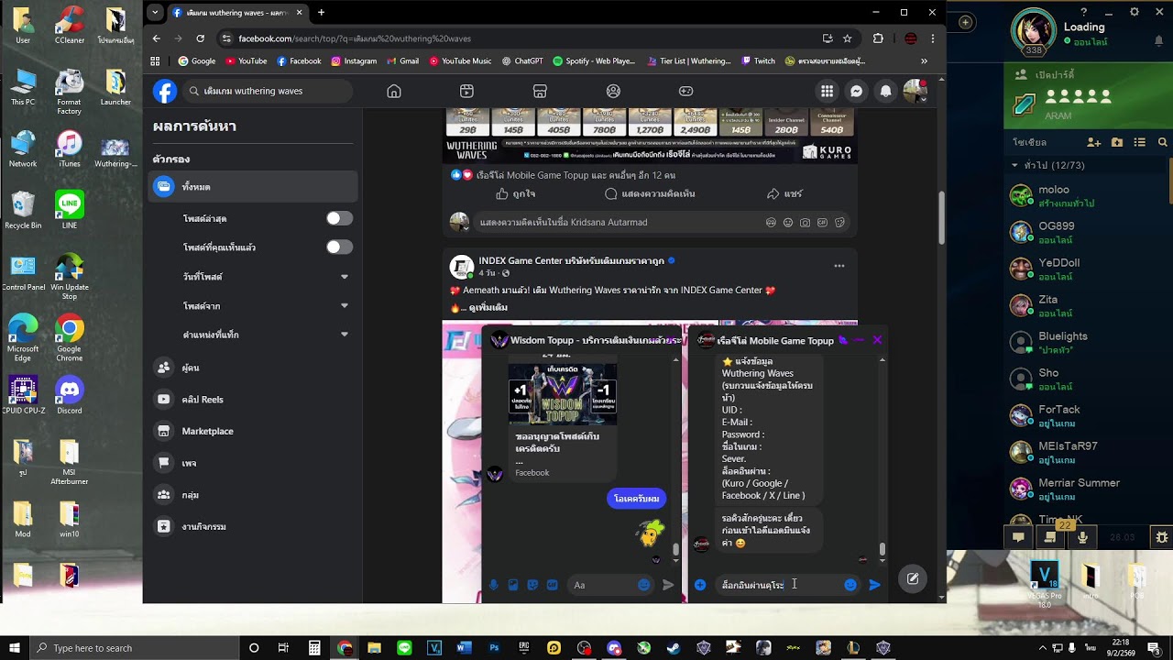Add a friend in League client
This screenshot has width=1173, height=660.
click(x=1093, y=142)
